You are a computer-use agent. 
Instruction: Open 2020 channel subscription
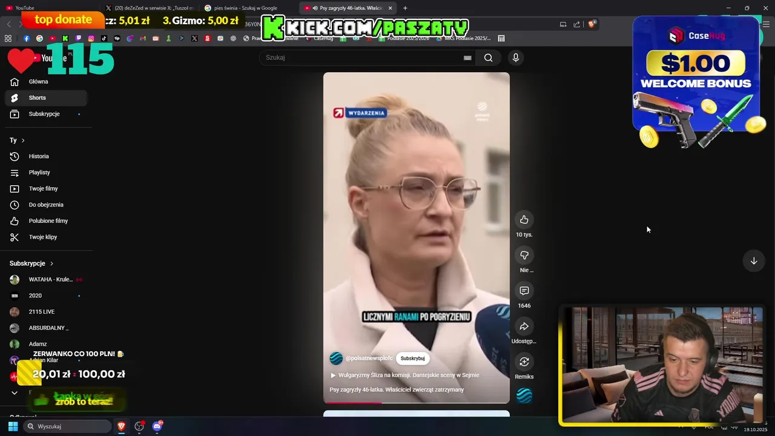pyautogui.click(x=46, y=296)
